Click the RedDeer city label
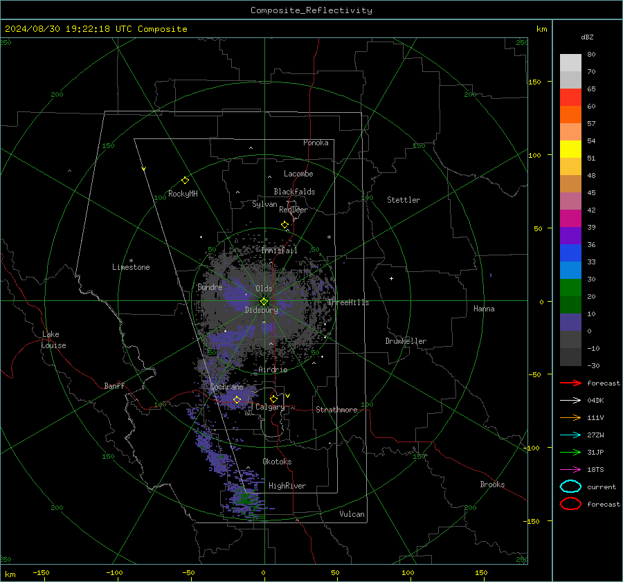Image resolution: width=623 pixels, height=582 pixels. click(x=294, y=210)
